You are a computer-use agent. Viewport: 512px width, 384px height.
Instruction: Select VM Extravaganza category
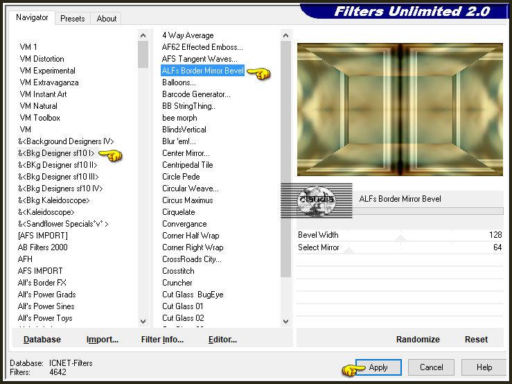49,82
